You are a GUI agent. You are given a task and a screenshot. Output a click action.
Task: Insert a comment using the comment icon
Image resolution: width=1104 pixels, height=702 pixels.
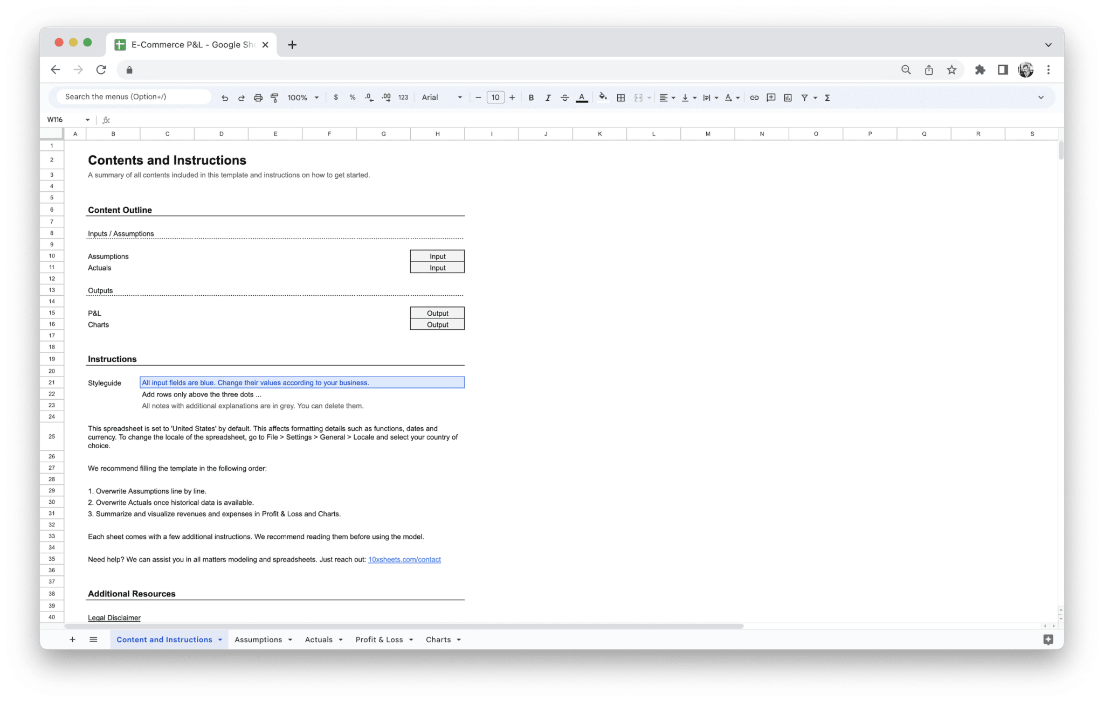click(771, 98)
